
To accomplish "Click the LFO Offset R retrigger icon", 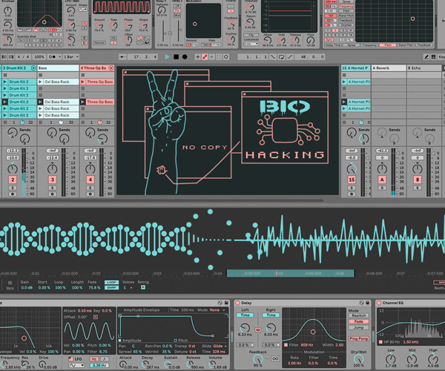I will tap(96, 317).
